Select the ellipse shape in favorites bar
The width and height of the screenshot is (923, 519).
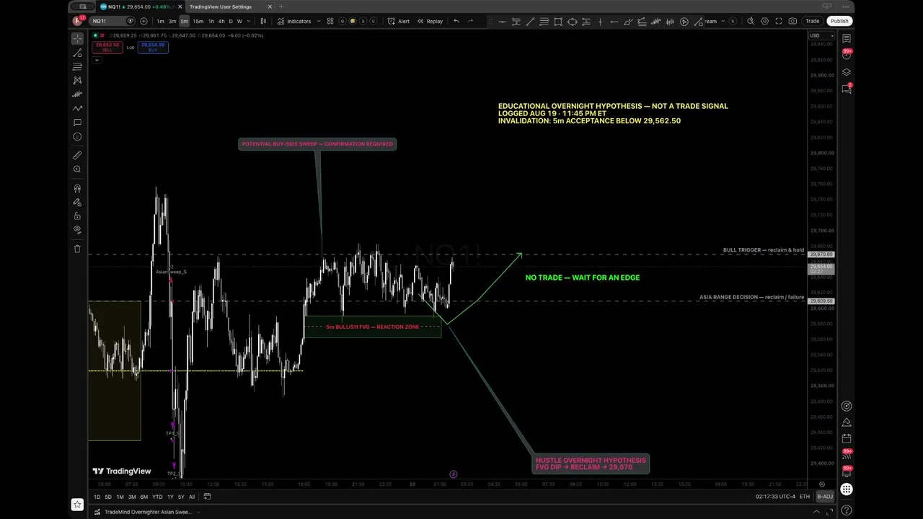tap(572, 21)
